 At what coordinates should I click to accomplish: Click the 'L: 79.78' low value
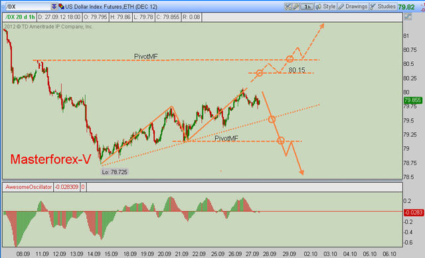(143, 17)
